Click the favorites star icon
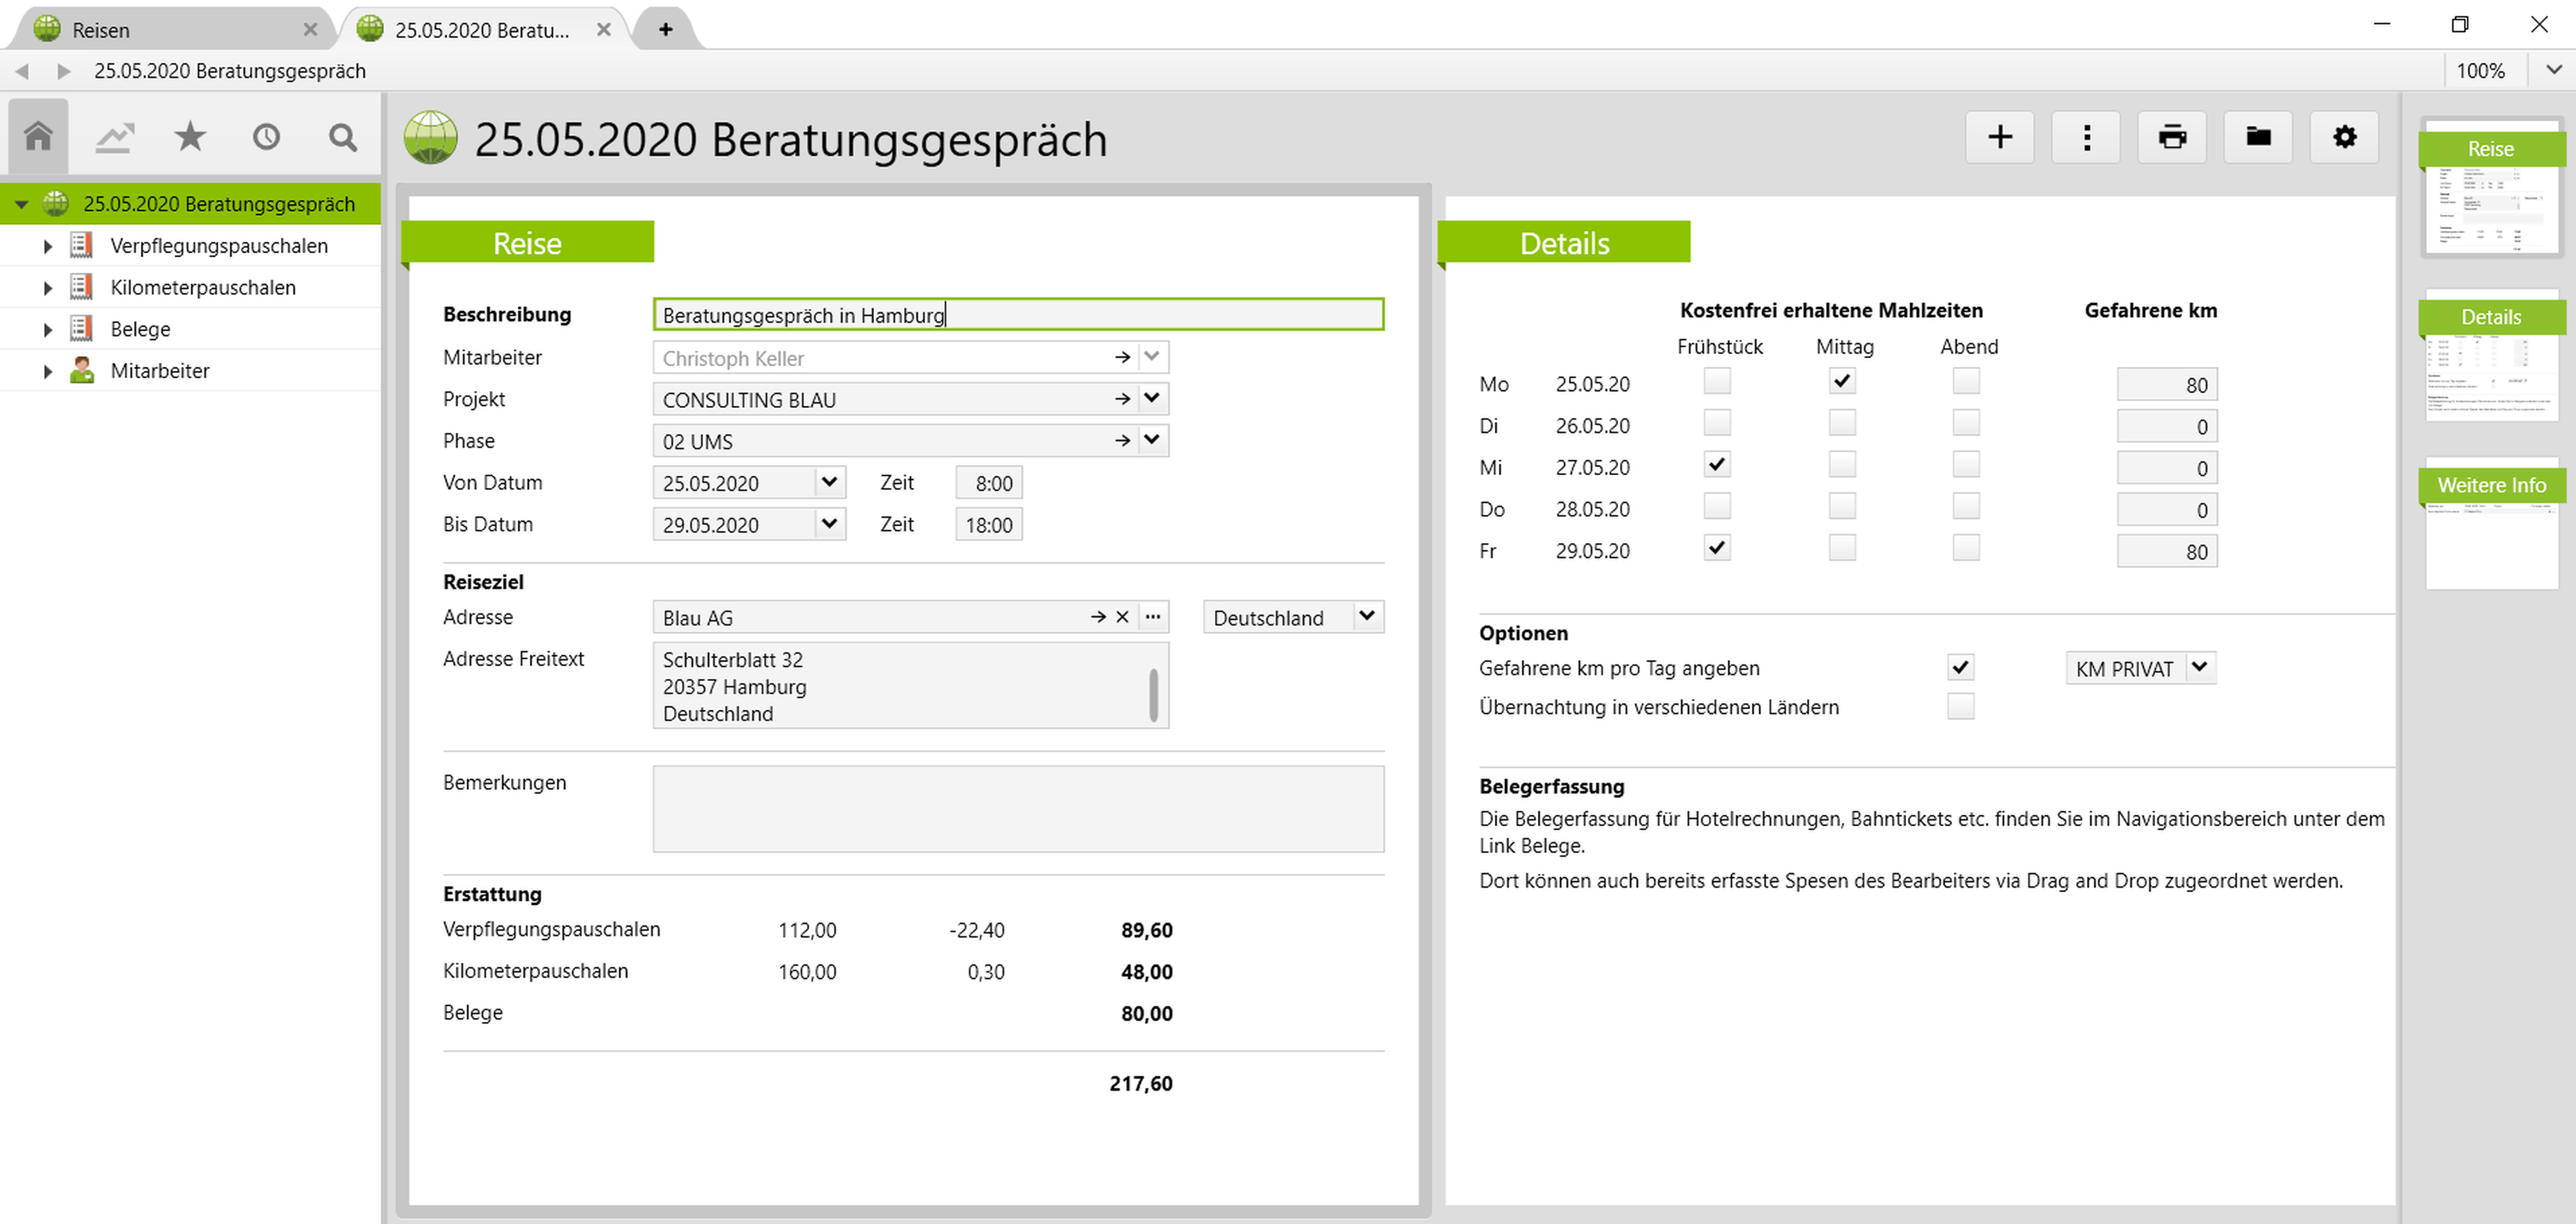Viewport: 2576px width, 1224px height. point(190,136)
